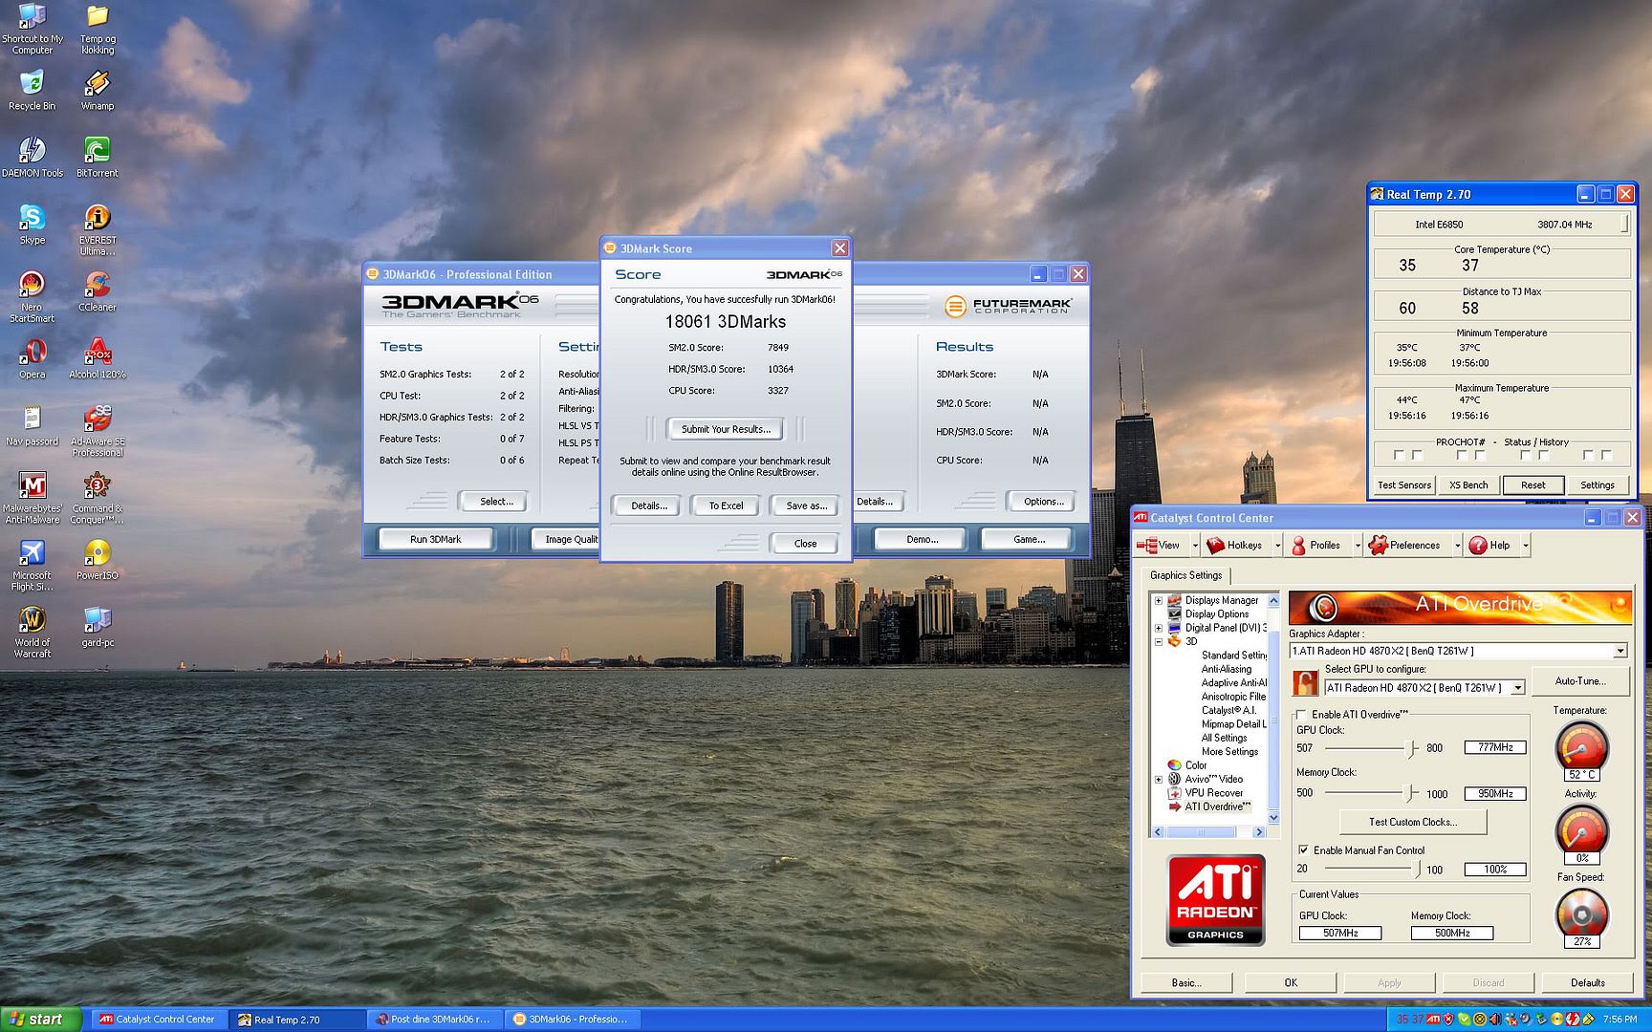This screenshot has height=1032, width=1652.
Task: Adjust the GPU Clock slider
Action: pos(1412,748)
